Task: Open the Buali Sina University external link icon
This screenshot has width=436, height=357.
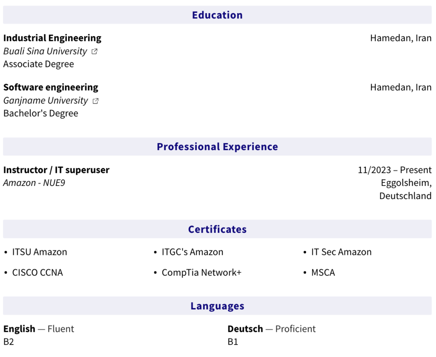Action: [x=95, y=51]
